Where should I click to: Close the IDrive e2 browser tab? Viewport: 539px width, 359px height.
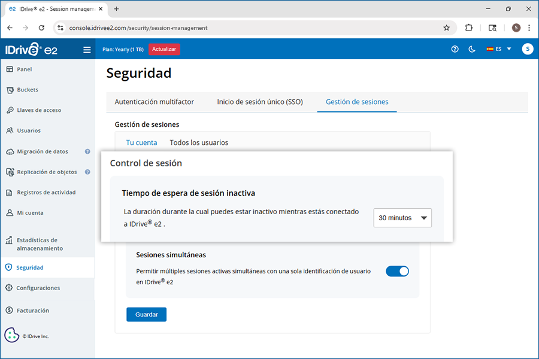pos(101,9)
